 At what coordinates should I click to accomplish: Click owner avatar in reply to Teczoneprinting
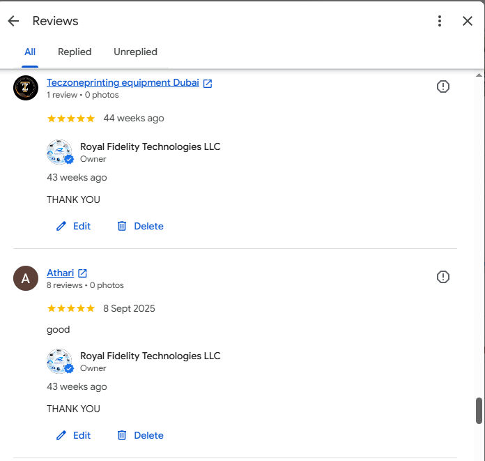[60, 152]
